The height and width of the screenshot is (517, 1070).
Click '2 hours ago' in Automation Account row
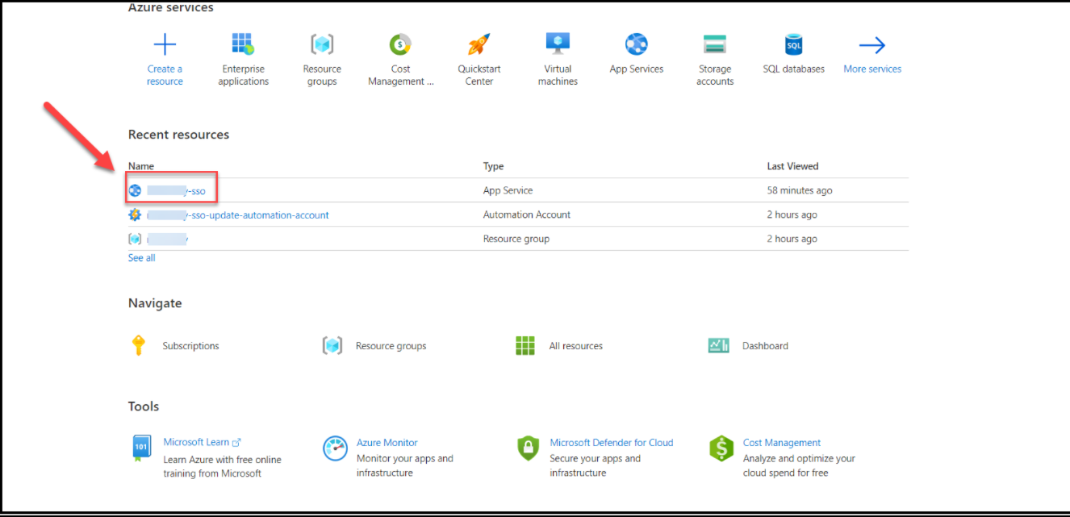coord(792,215)
